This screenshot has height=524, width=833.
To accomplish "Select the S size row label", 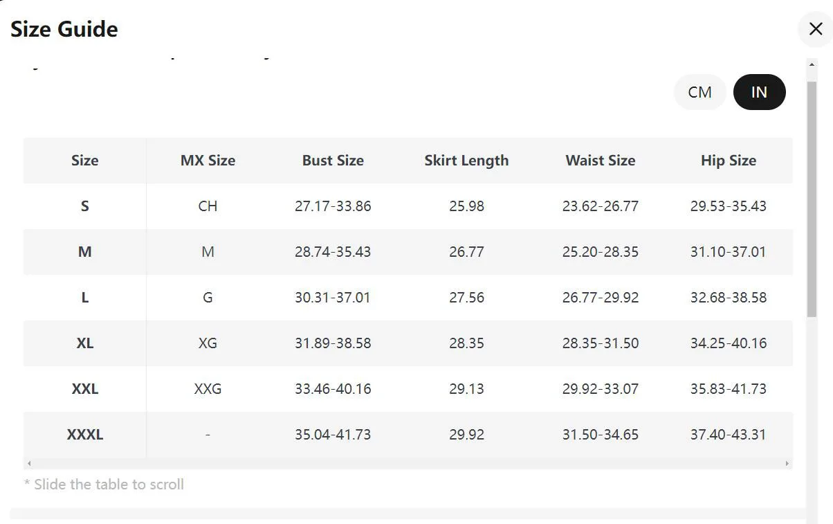I will 84,206.
